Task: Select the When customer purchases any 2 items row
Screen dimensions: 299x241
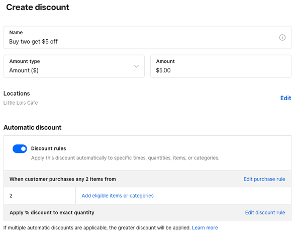Action: 147,179
